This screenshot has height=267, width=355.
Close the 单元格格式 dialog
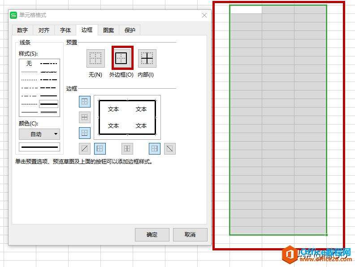pos(204,15)
